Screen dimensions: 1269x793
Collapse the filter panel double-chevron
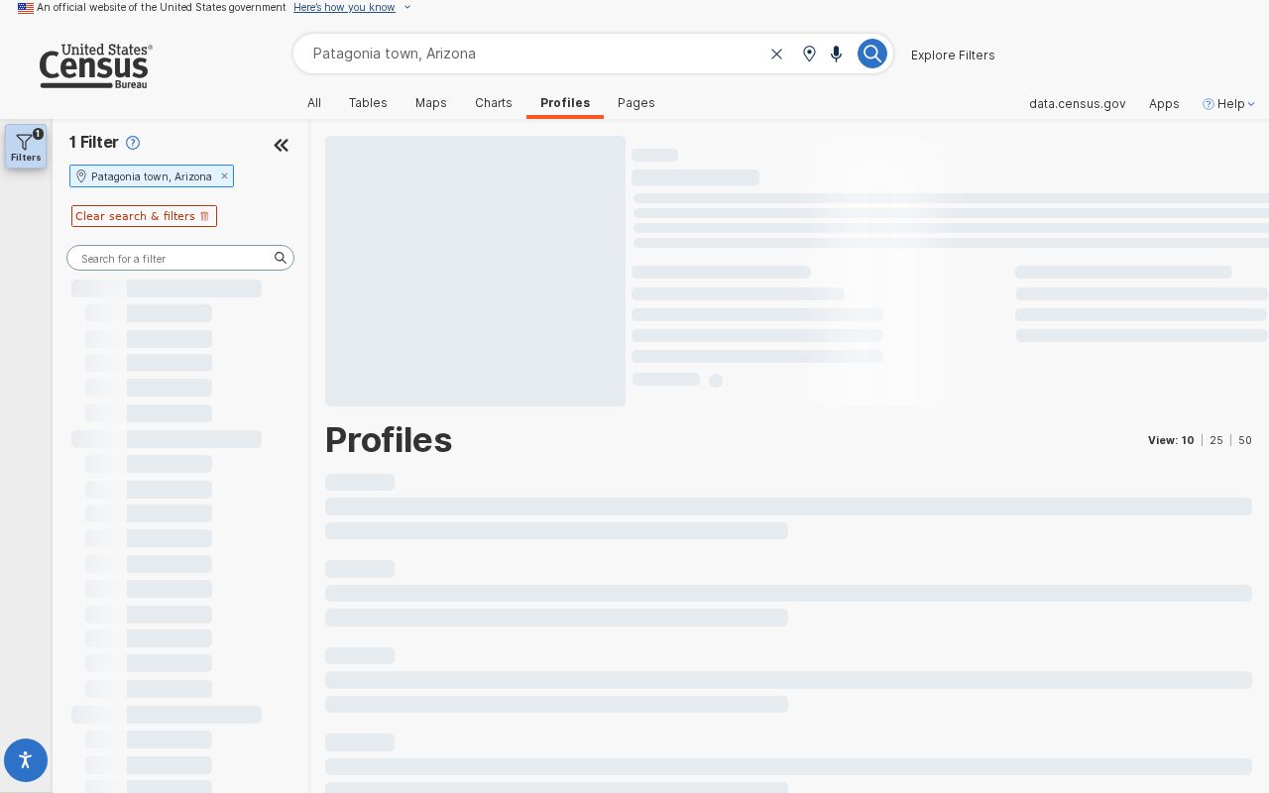(281, 146)
